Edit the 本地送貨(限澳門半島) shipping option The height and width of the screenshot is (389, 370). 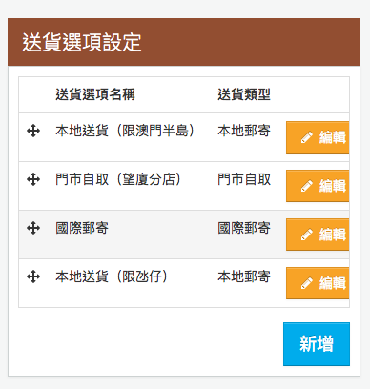tap(318, 137)
